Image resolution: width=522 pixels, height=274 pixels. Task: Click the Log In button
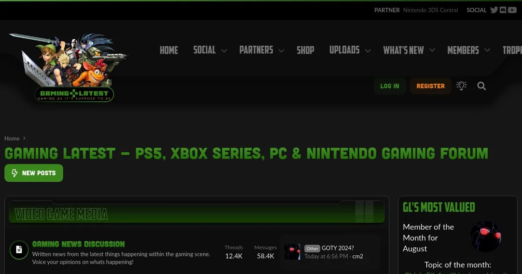click(x=390, y=86)
